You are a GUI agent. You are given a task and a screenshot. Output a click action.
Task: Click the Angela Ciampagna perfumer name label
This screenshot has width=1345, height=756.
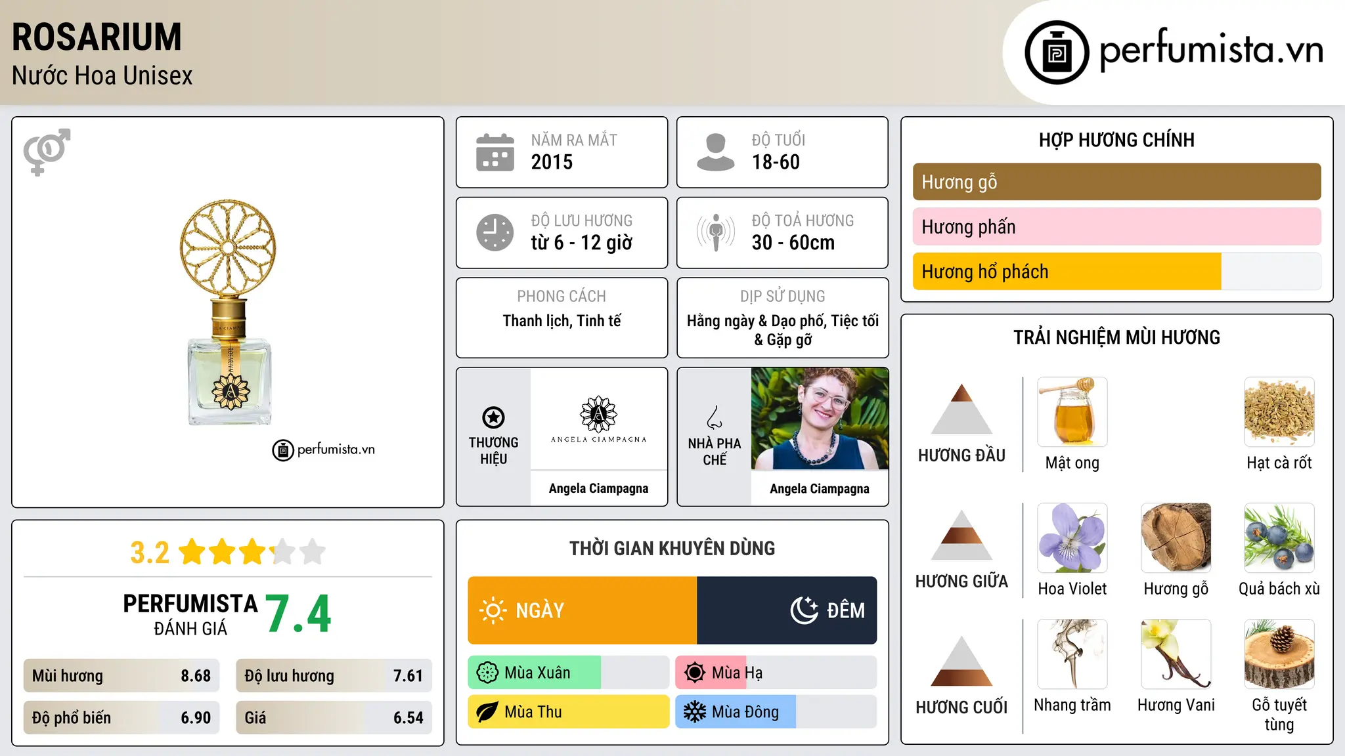coord(820,488)
